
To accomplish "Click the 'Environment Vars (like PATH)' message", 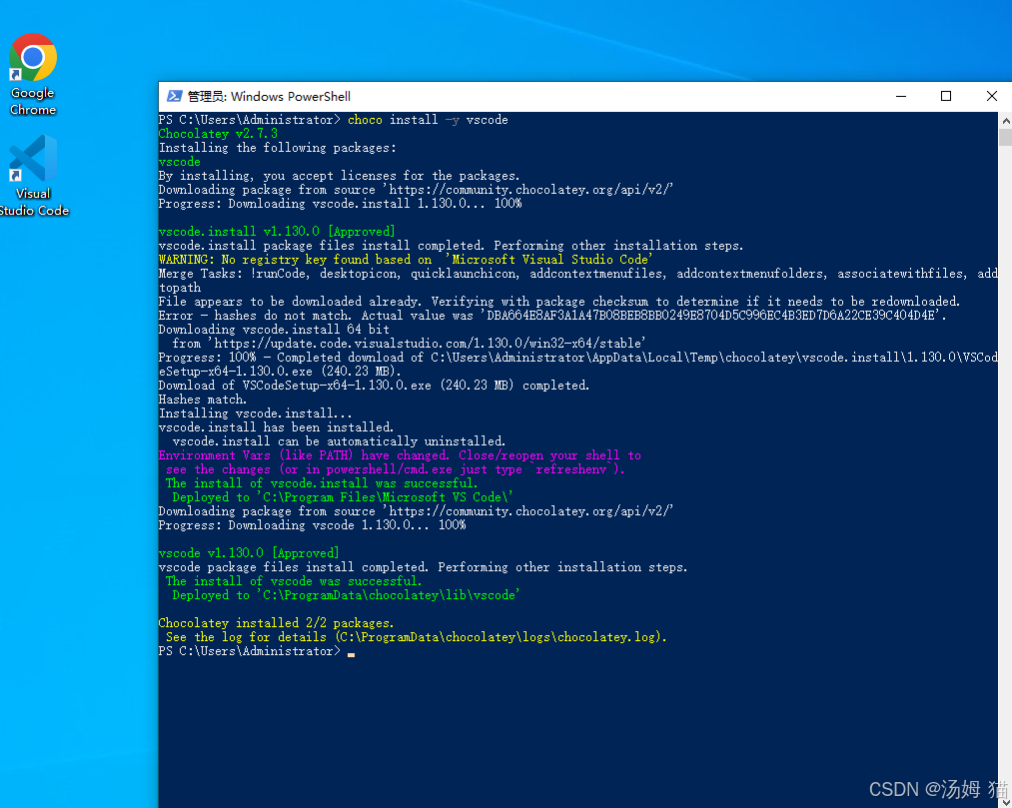I will coord(401,462).
